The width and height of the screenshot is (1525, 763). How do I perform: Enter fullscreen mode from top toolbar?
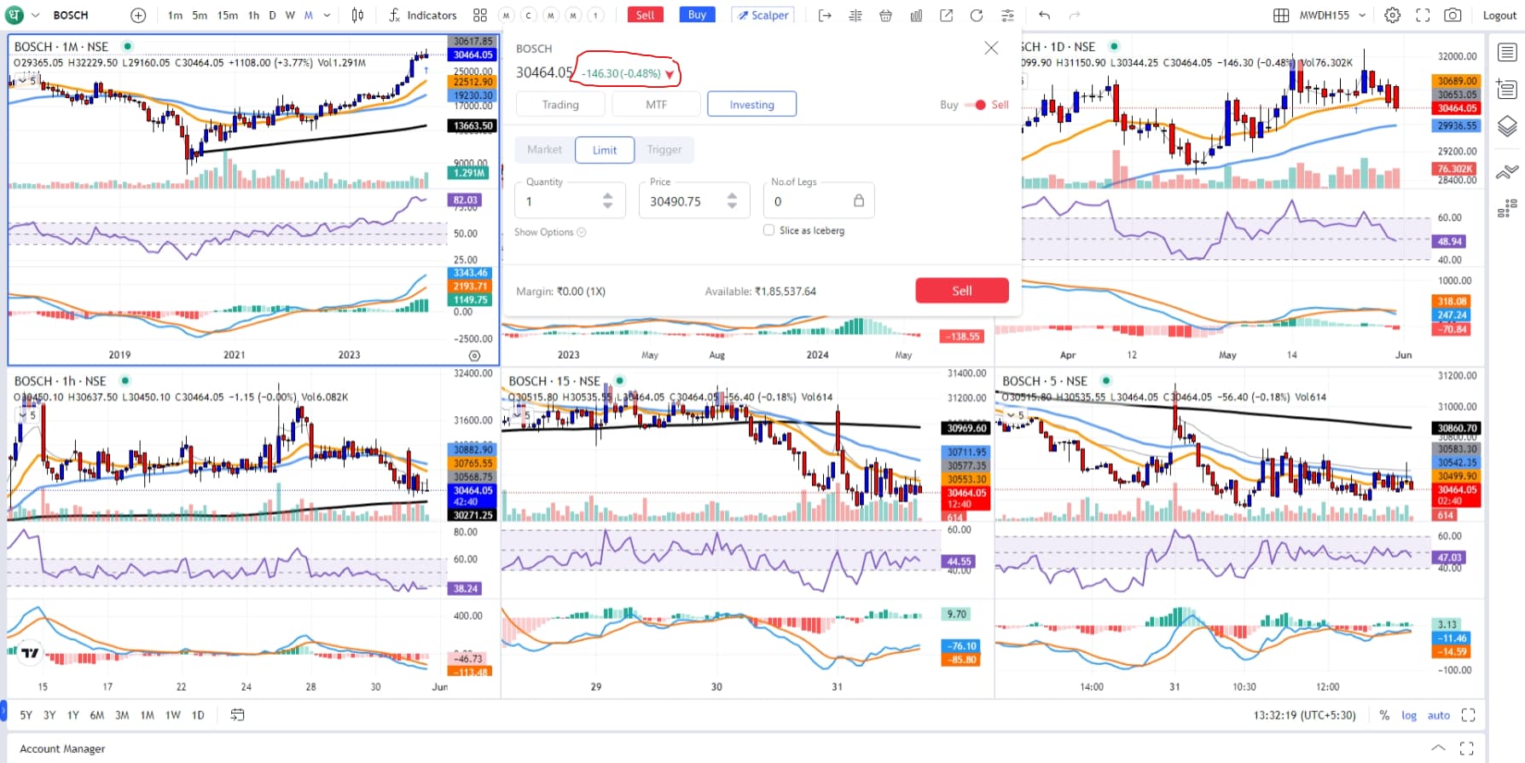(x=1423, y=15)
